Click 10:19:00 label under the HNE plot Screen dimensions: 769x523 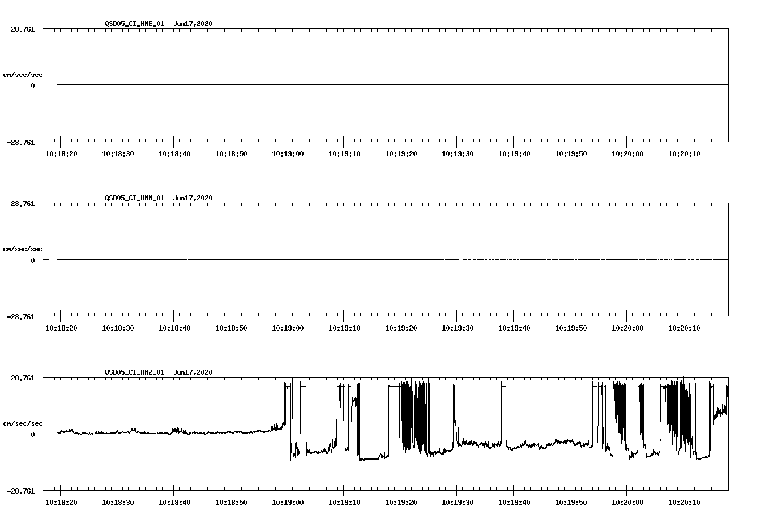288,154
